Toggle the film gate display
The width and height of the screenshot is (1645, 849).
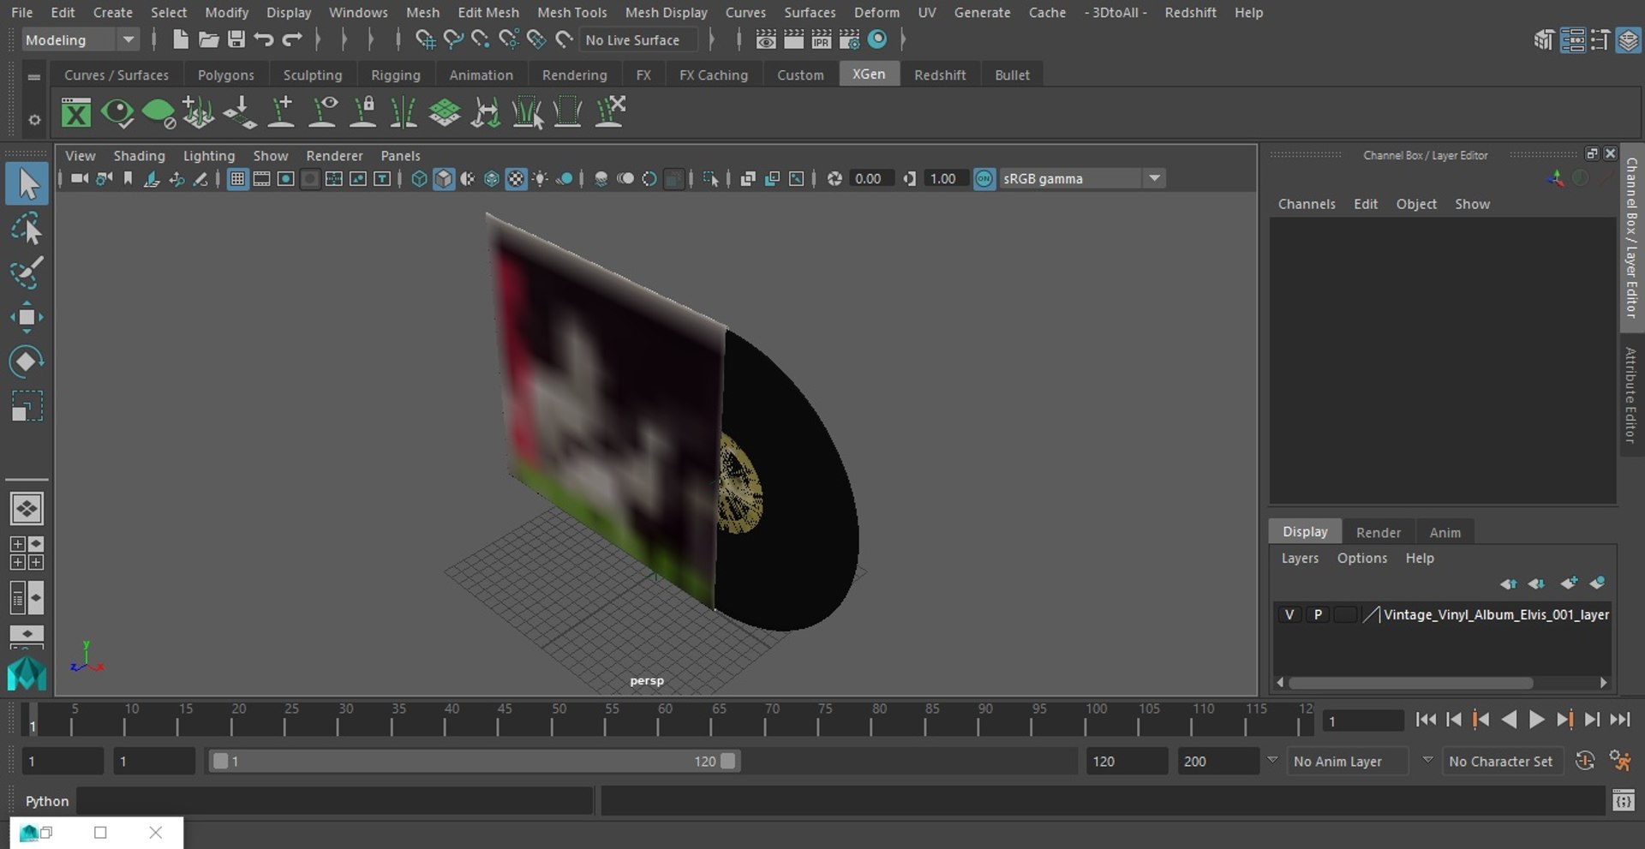[x=261, y=178]
